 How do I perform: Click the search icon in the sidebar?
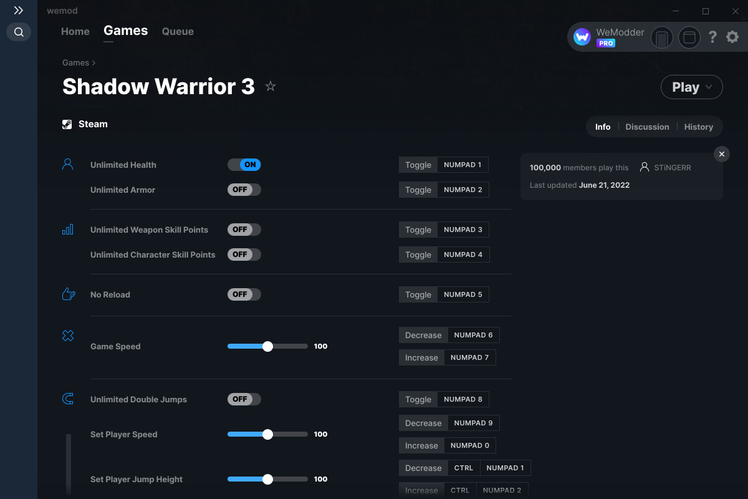(x=18, y=32)
